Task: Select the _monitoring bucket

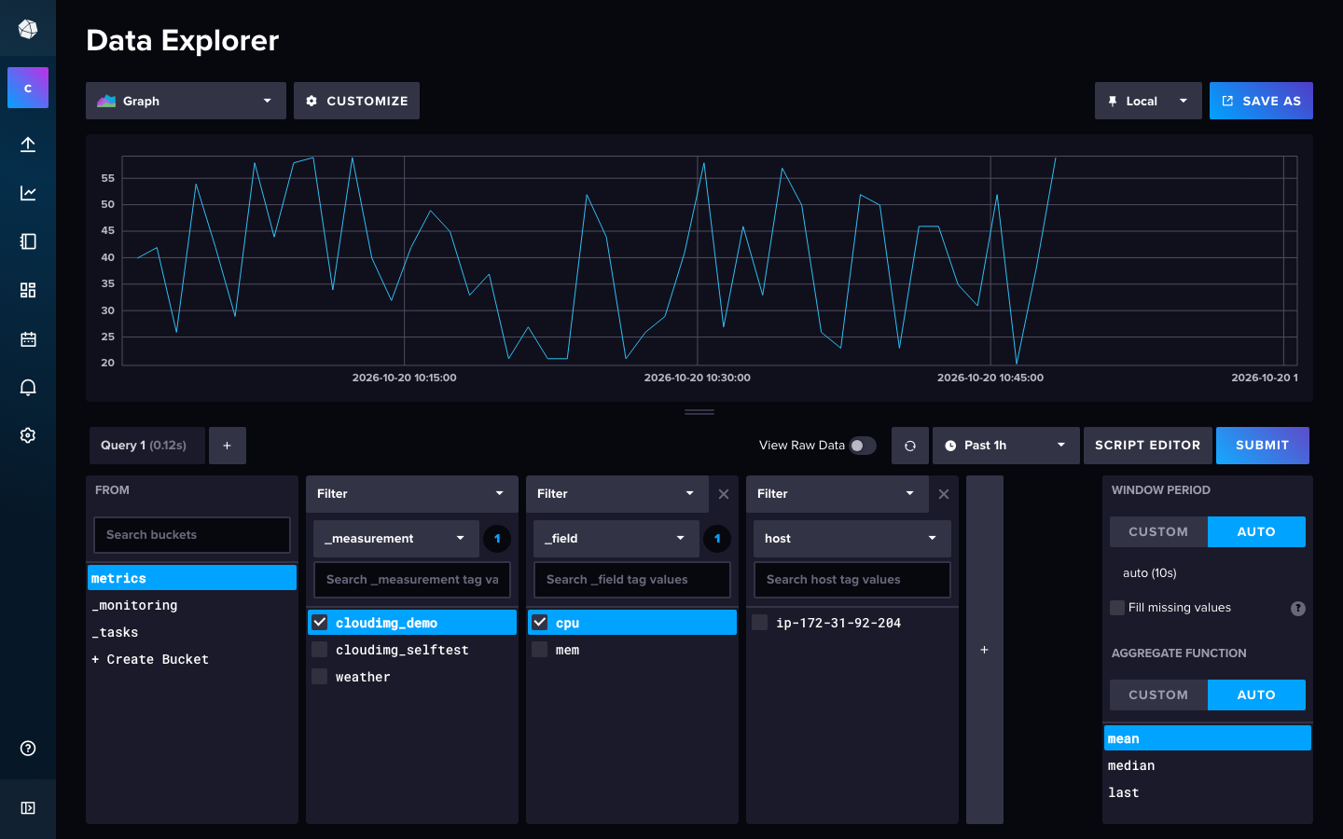Action: pos(192,605)
